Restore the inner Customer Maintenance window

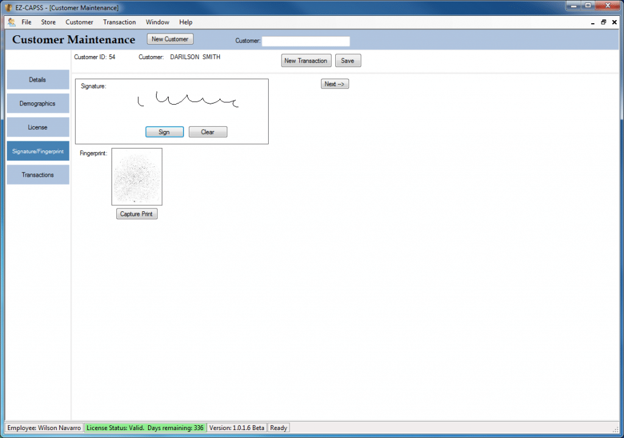click(x=603, y=22)
